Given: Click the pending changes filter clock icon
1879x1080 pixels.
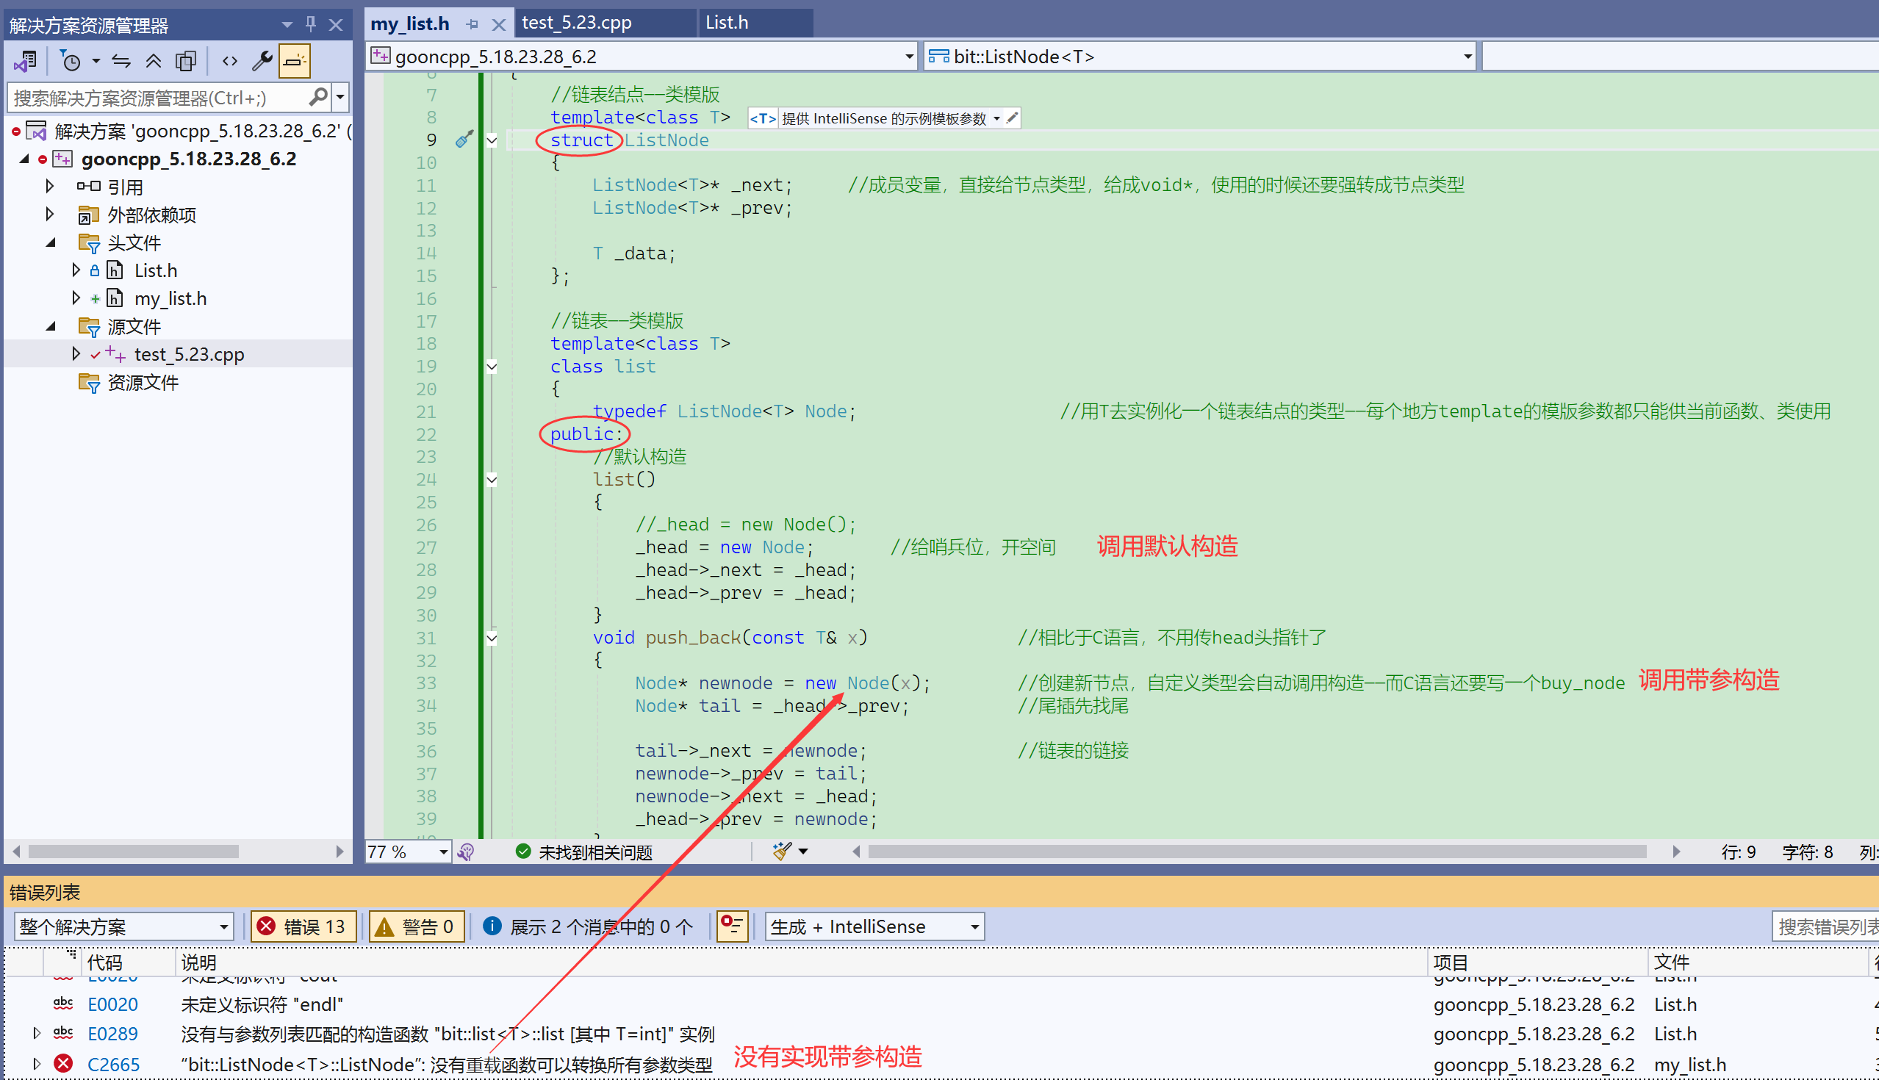Looking at the screenshot, I should [71, 61].
